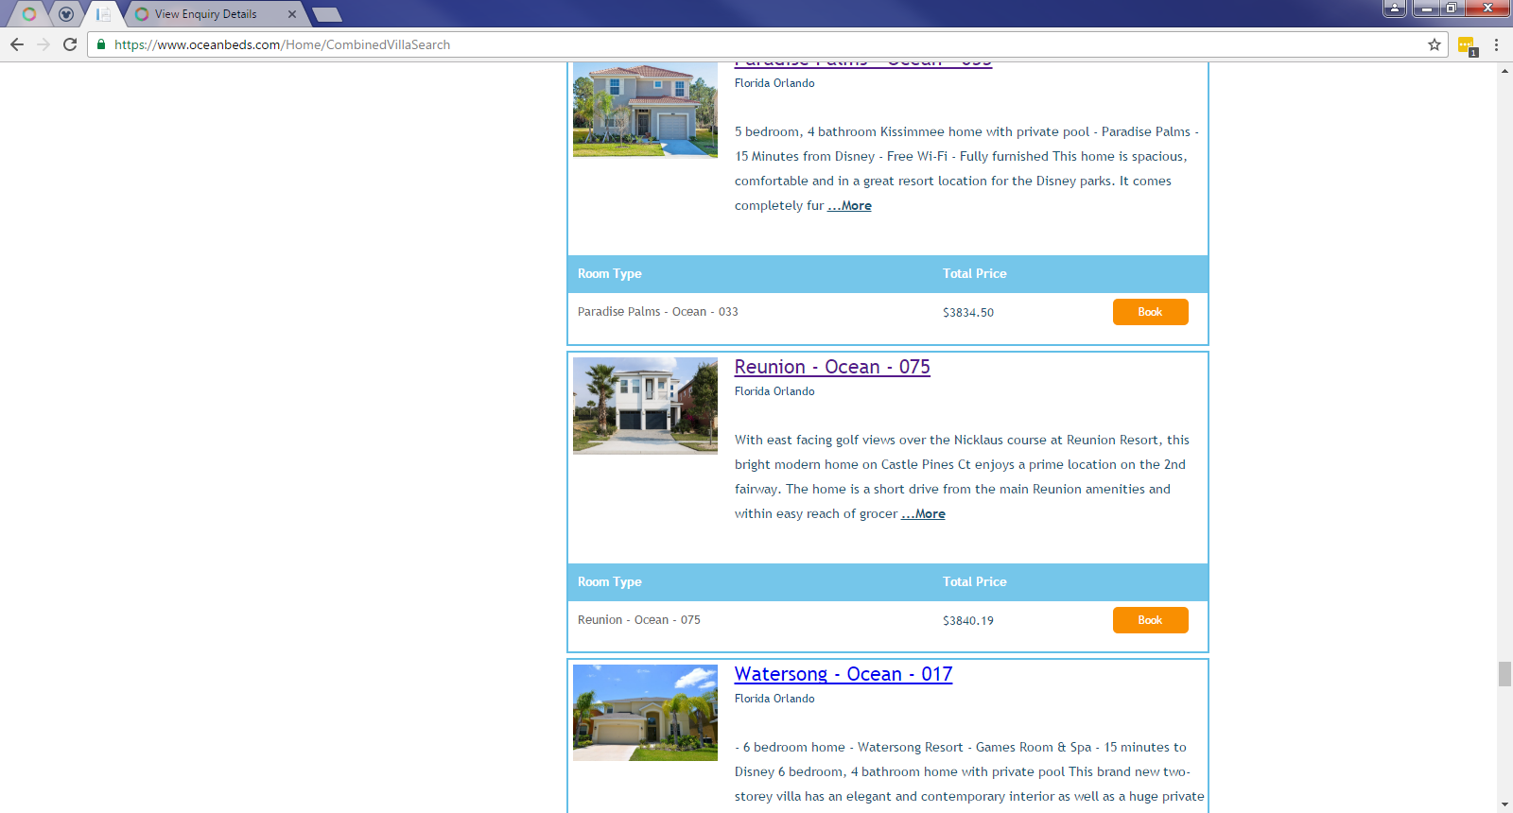The height and width of the screenshot is (813, 1513).
Task: Open the Paradise Palms villa photo
Action: (645, 110)
